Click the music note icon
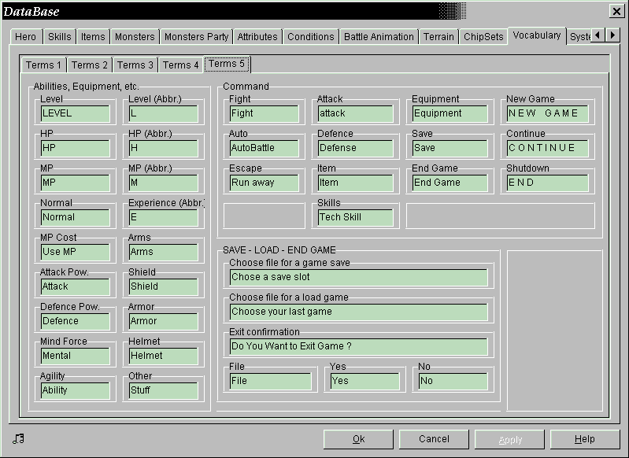 (x=18, y=439)
